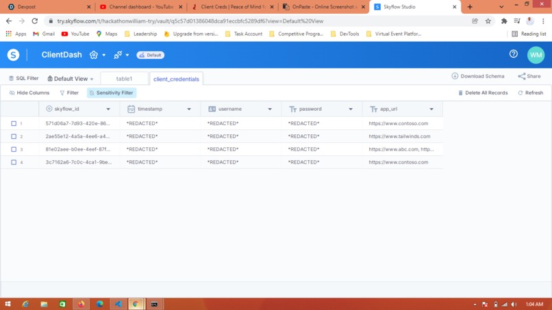Click the connections plug icon
Viewport: 552px width, 310px height.
point(118,55)
